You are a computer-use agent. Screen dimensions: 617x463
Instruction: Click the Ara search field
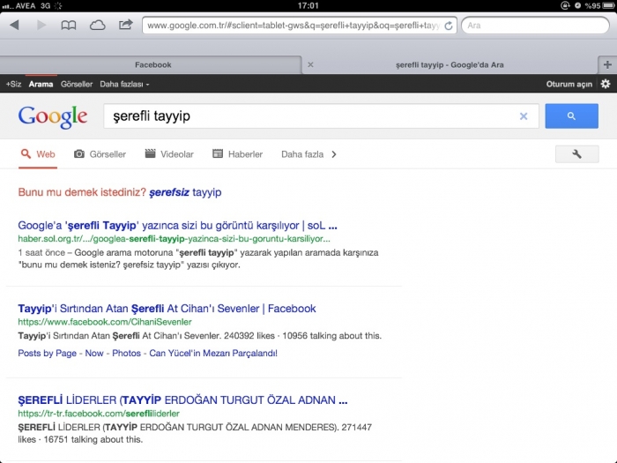[535, 26]
